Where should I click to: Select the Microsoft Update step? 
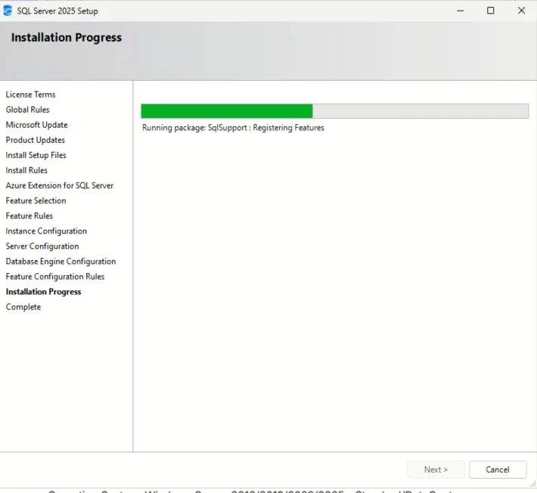pyautogui.click(x=36, y=125)
